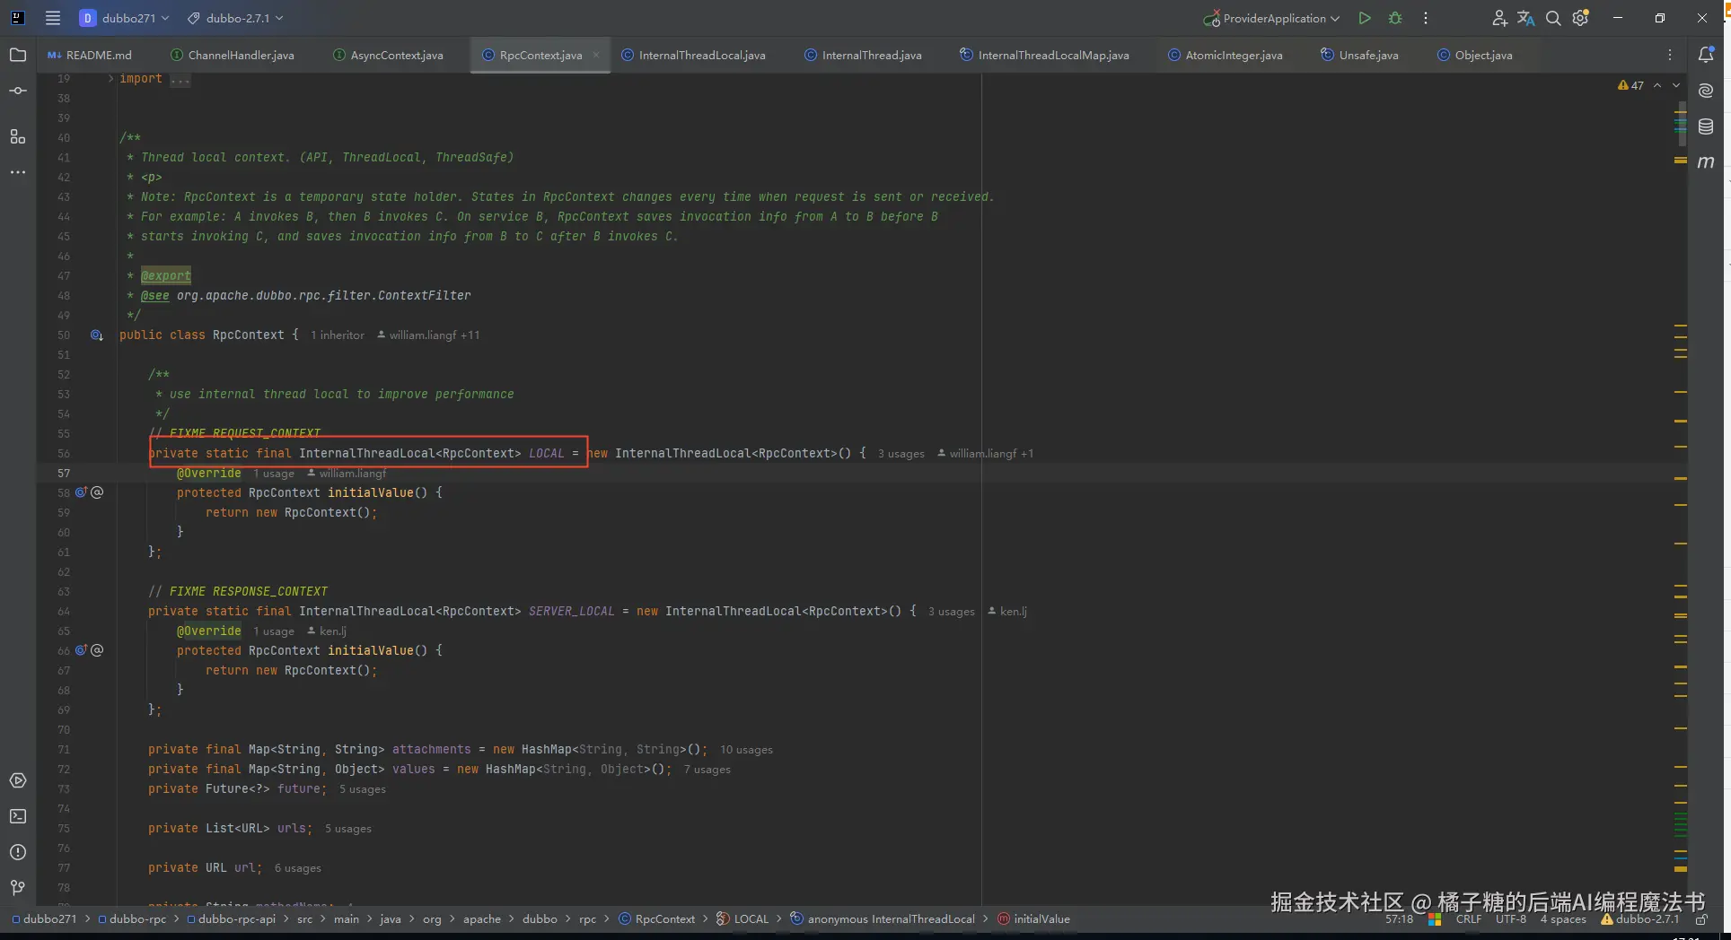1731x940 pixels.
Task: Click the 'anonymous InternalThreadLocal' breadcrumb
Action: tap(882, 918)
